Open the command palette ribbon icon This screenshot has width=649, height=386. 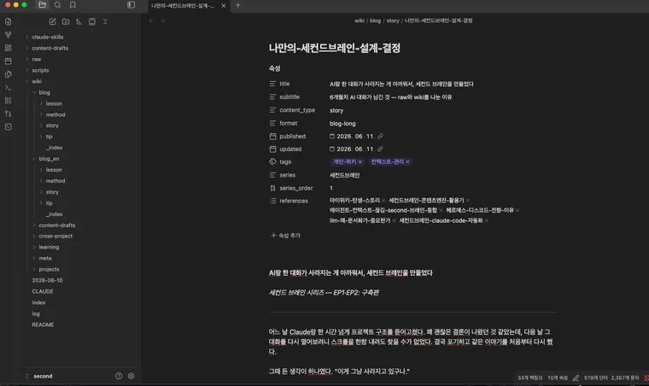[9, 87]
